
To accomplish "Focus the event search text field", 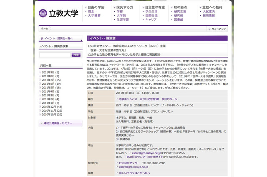I will point(55,55).
